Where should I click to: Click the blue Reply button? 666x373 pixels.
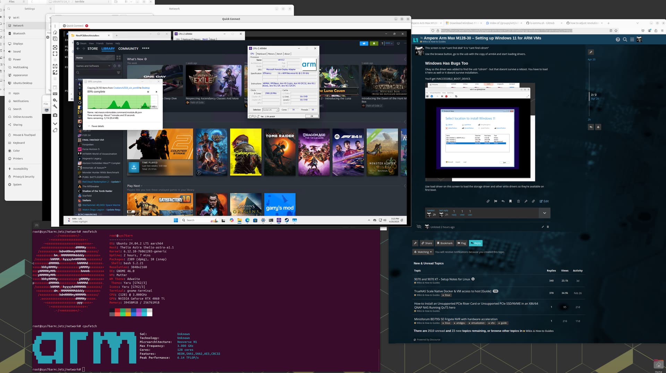click(476, 243)
